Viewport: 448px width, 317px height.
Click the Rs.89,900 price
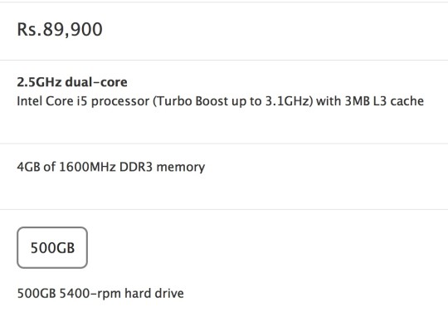tap(60, 29)
